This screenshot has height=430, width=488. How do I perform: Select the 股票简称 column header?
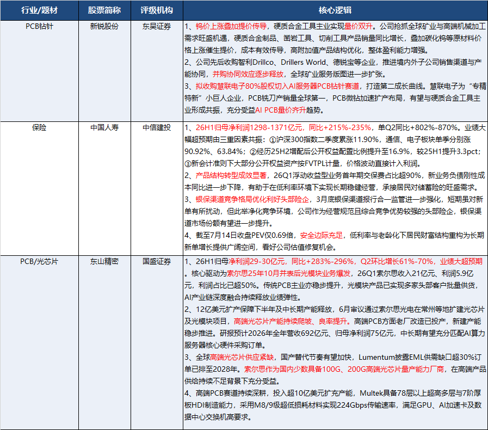coord(104,10)
